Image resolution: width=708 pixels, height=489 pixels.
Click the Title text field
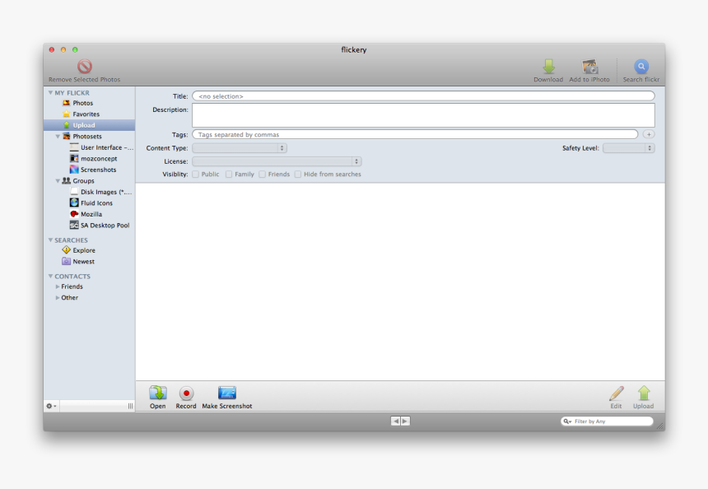point(423,96)
